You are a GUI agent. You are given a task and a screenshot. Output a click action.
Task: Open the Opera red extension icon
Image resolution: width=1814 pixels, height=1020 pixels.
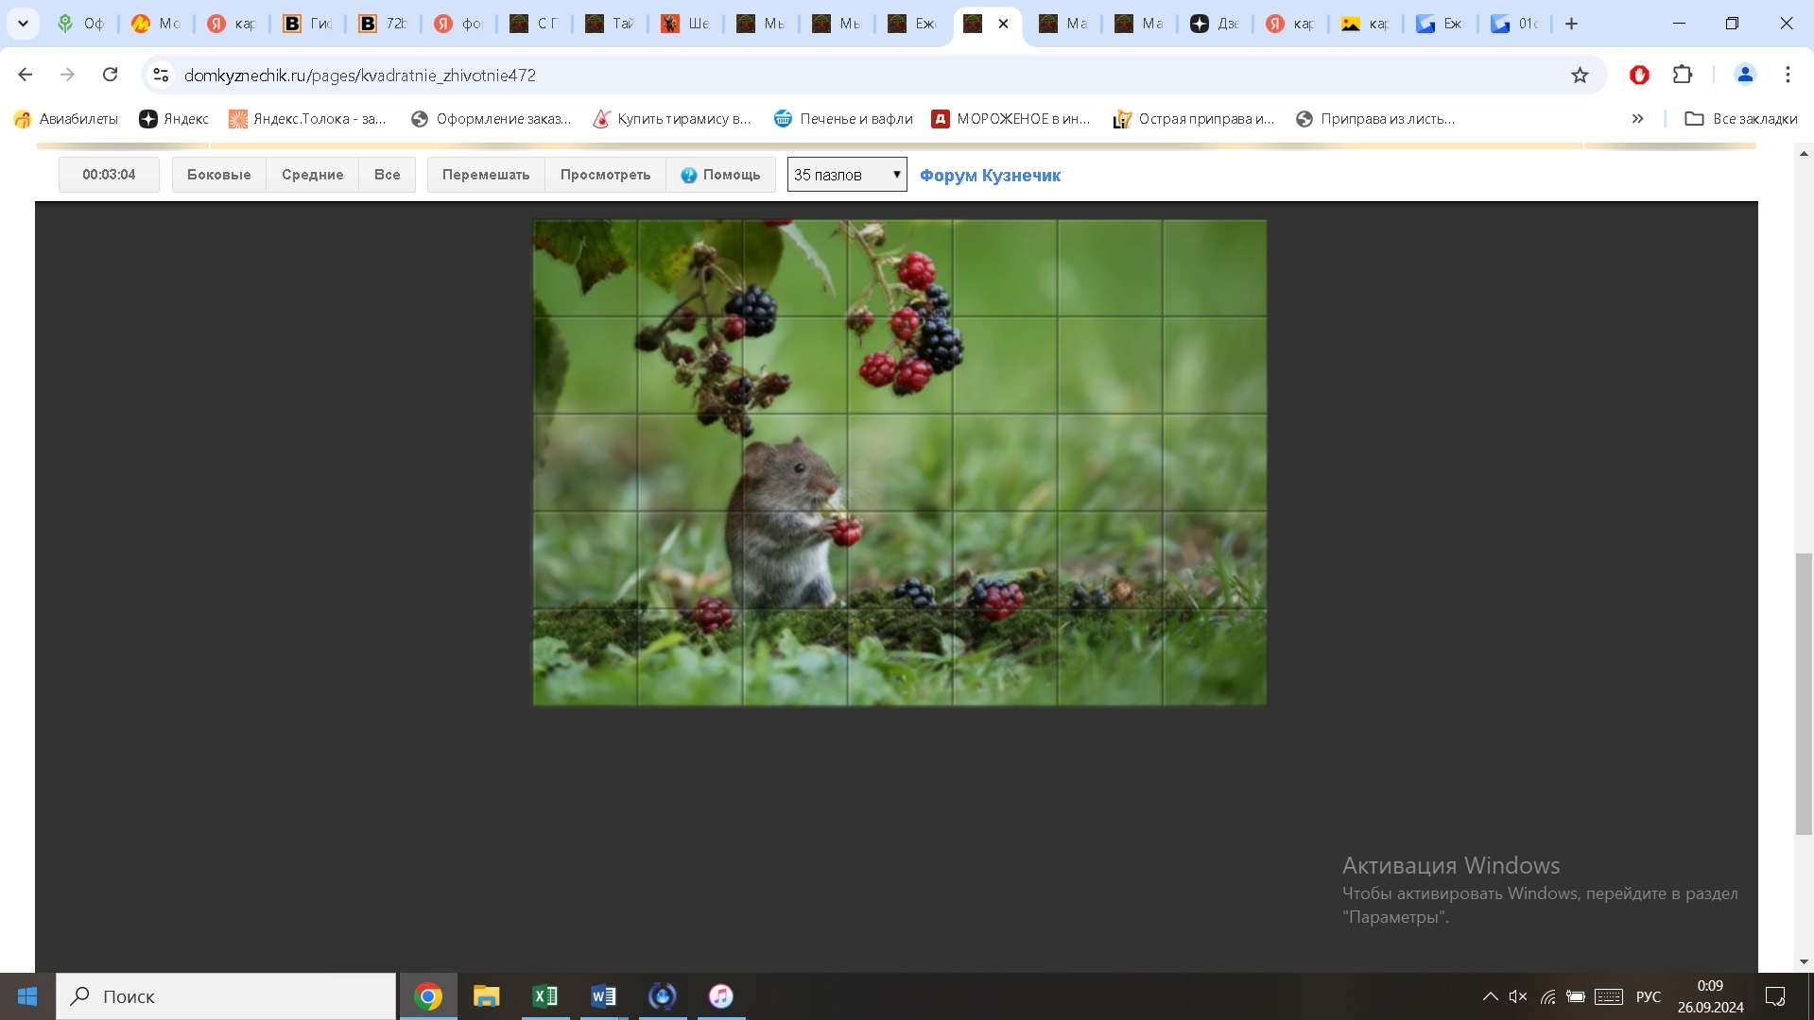1639,75
